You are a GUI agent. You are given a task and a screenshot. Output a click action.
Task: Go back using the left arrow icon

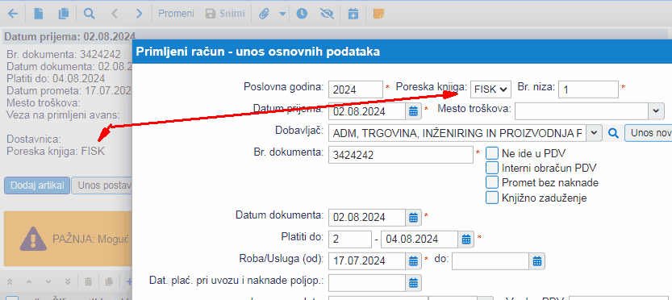[x=13, y=14]
